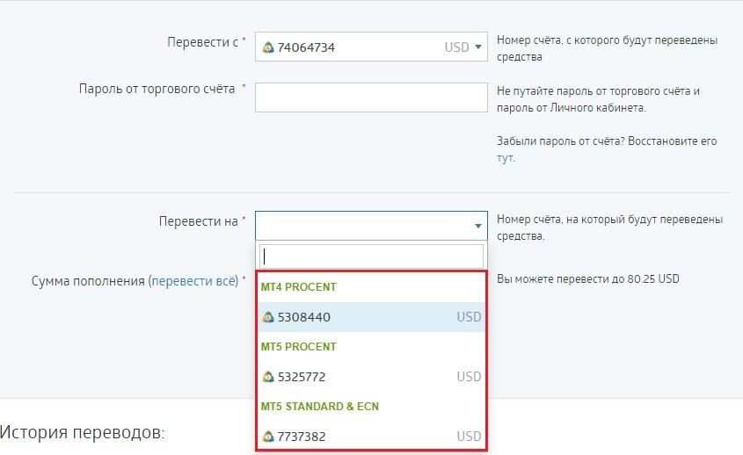
Task: Click the MT4 PROCENT group header
Action: tap(299, 287)
